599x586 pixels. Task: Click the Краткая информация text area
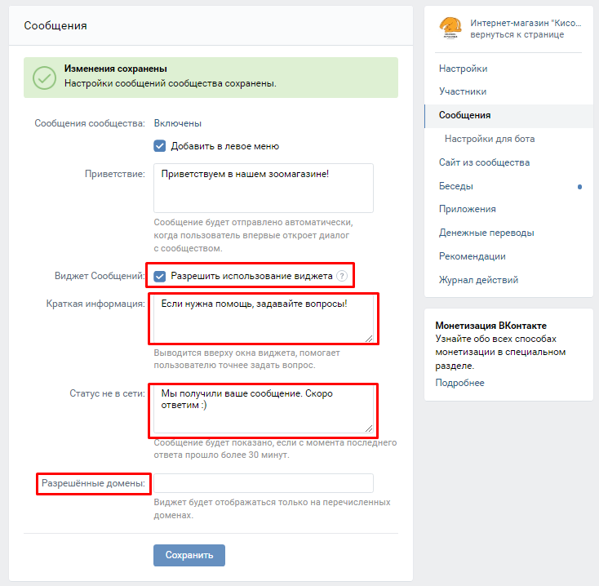[x=263, y=318]
